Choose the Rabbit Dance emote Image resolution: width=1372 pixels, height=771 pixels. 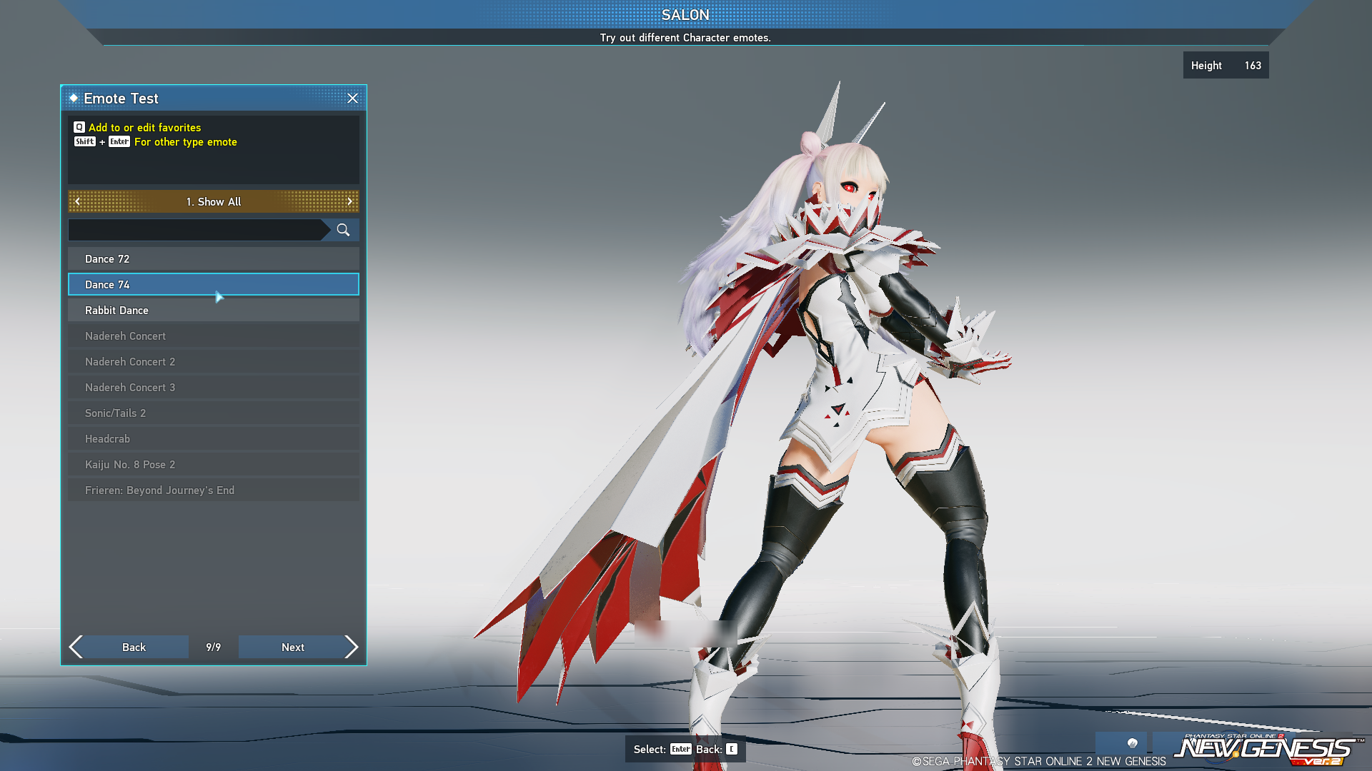tap(213, 311)
